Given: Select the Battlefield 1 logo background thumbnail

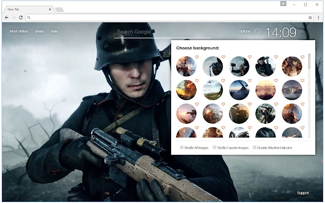Looking at the screenshot, I should point(186,66).
